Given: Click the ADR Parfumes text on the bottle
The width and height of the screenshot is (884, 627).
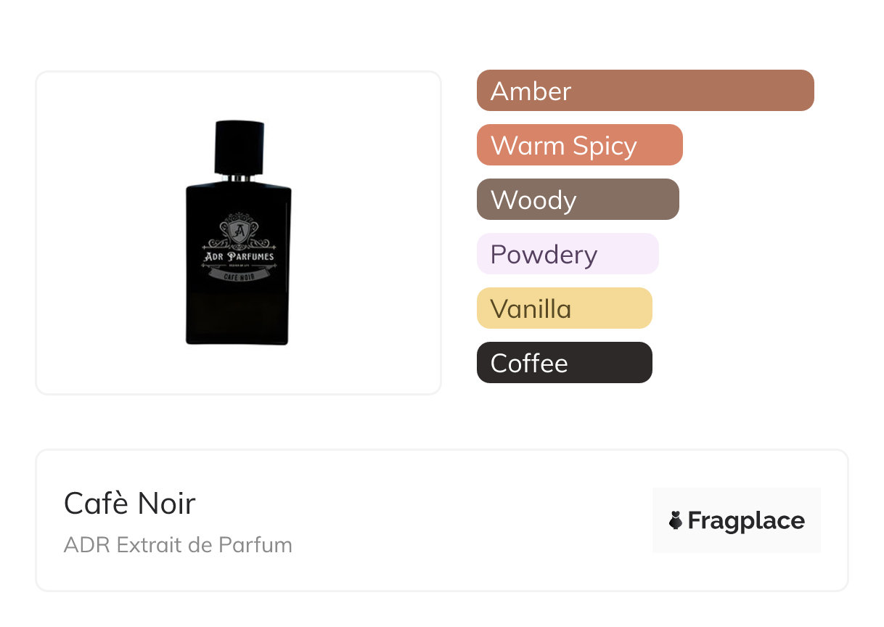Looking at the screenshot, I should coord(239,256).
